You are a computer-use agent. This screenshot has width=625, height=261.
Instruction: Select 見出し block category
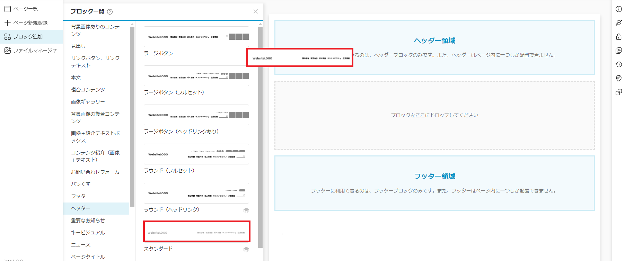click(96, 46)
